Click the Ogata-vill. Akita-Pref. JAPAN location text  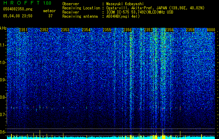(155, 8)
